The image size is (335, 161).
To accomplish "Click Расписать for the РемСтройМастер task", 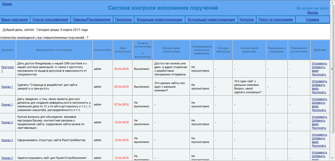I will coord(319,146).
